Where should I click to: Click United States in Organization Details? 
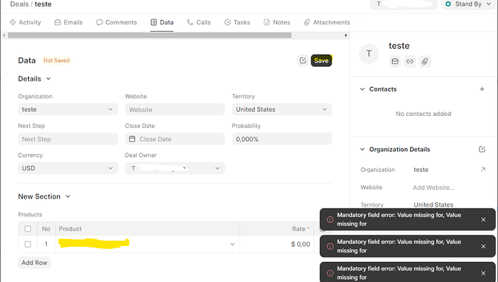(x=433, y=205)
